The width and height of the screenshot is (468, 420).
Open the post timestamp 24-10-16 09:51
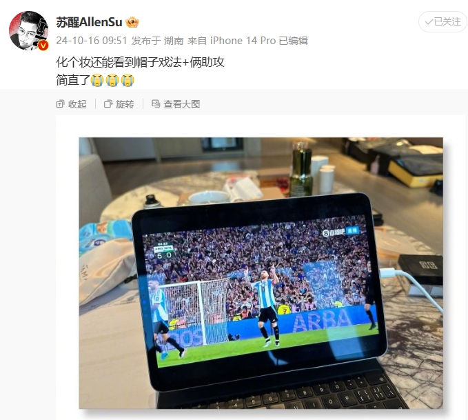92,41
